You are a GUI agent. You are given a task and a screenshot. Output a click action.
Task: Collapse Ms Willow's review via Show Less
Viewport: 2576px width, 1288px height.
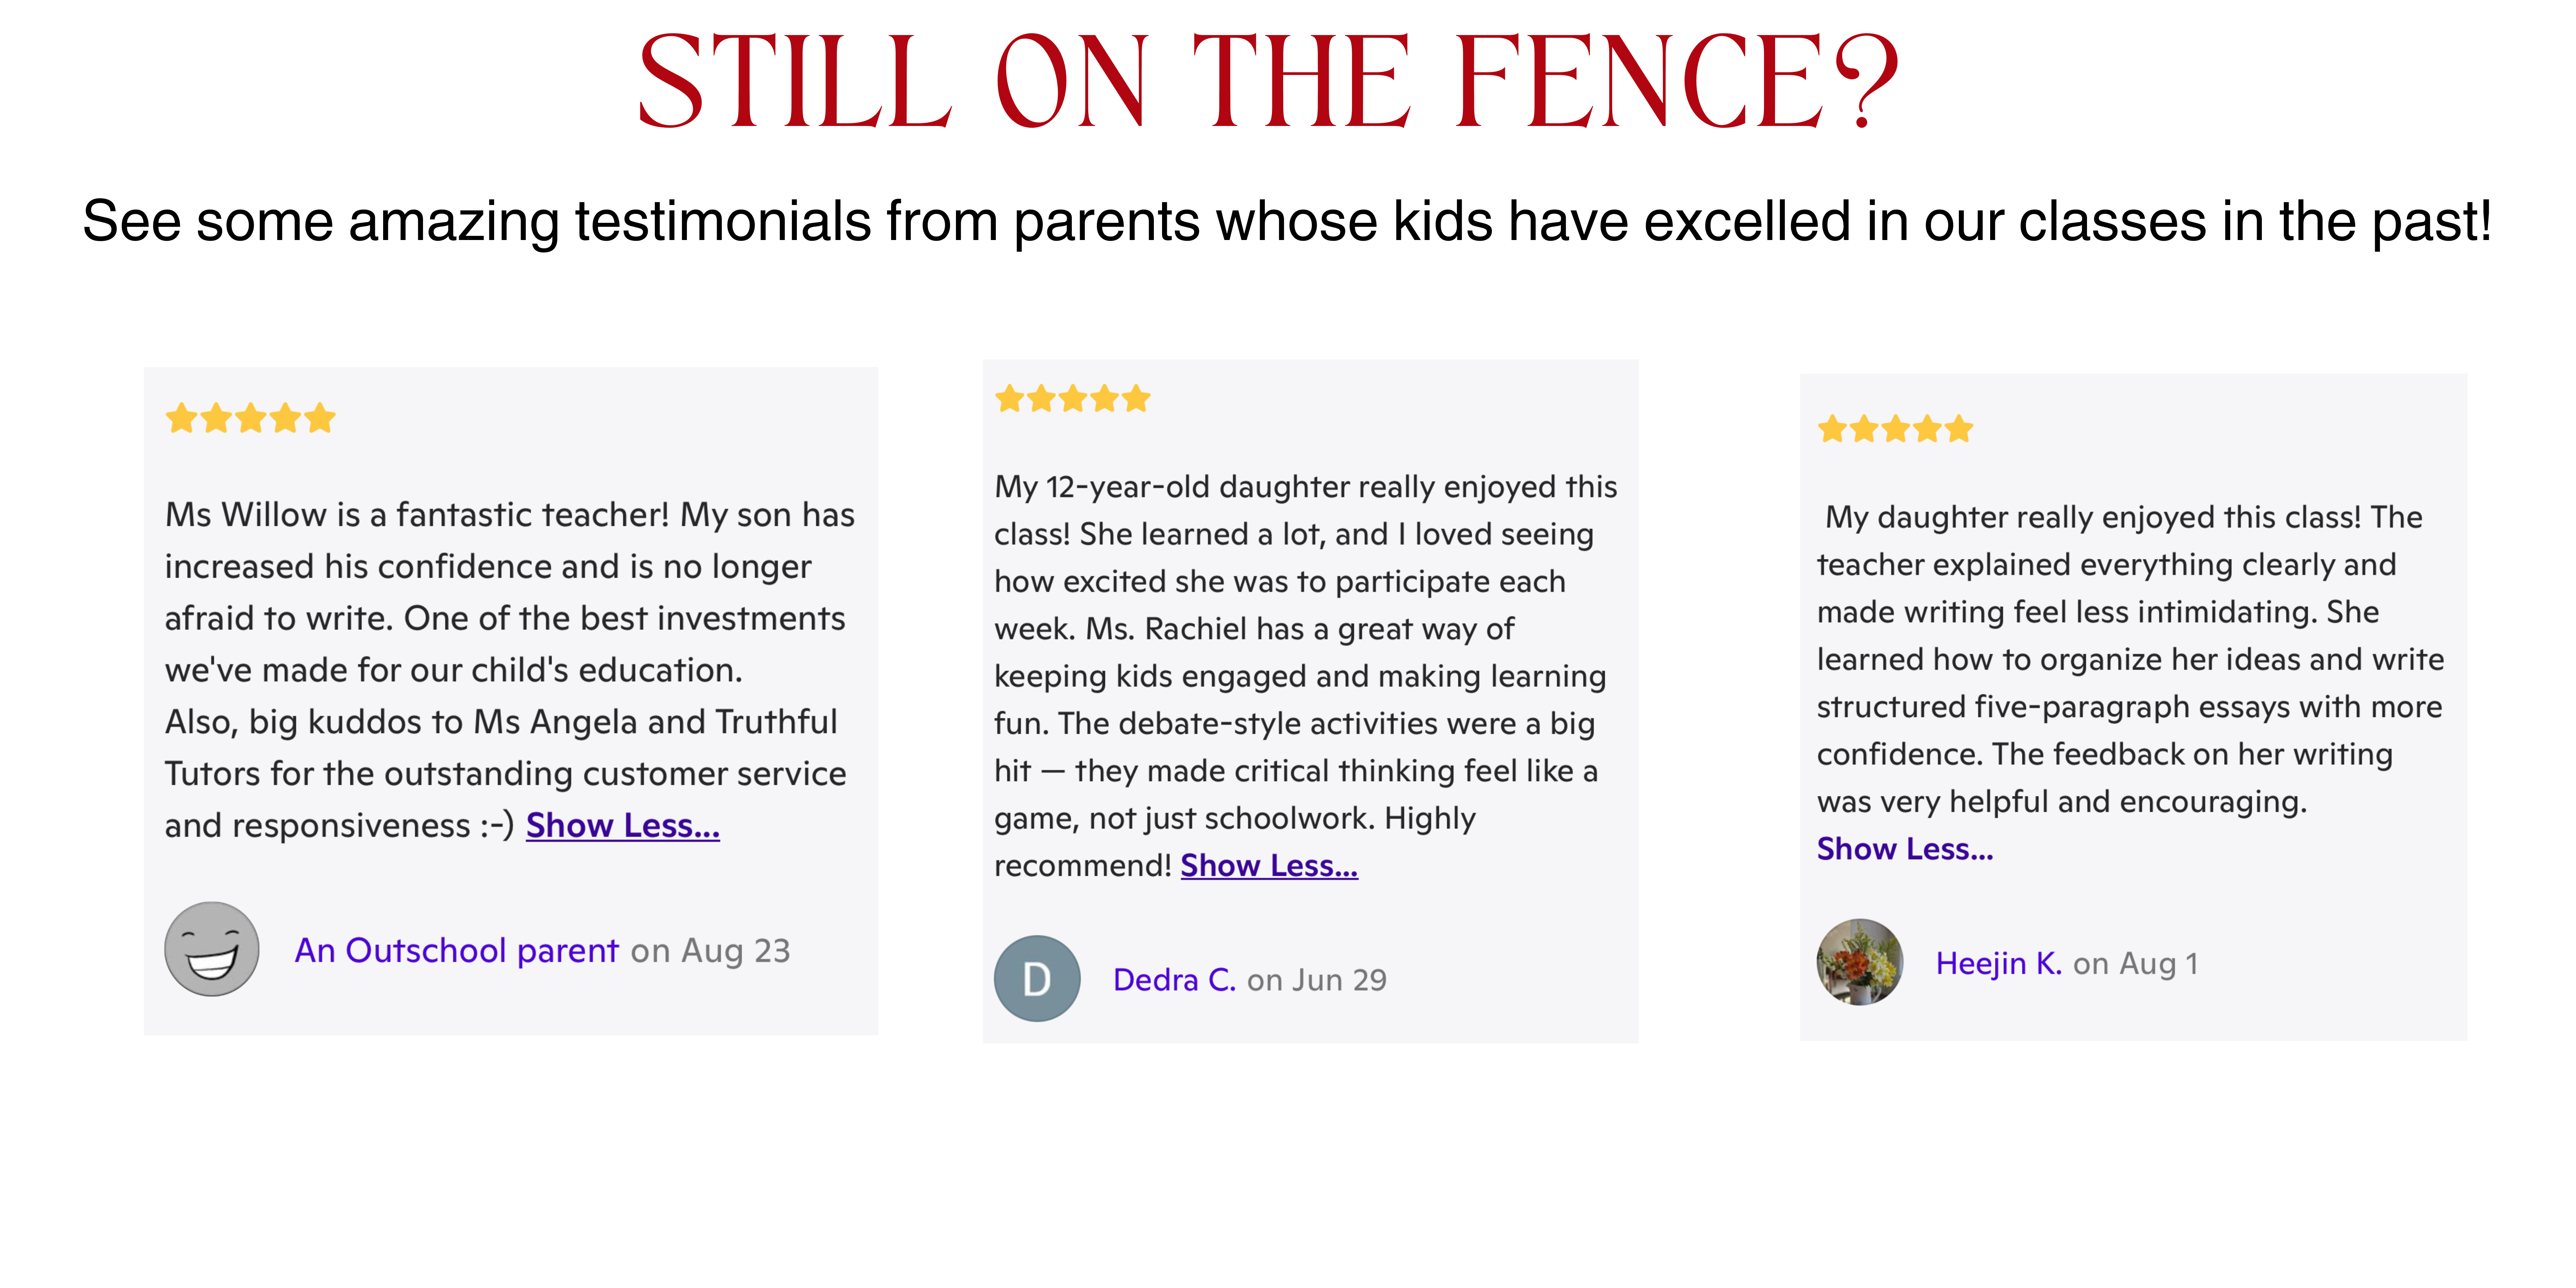[x=623, y=825]
